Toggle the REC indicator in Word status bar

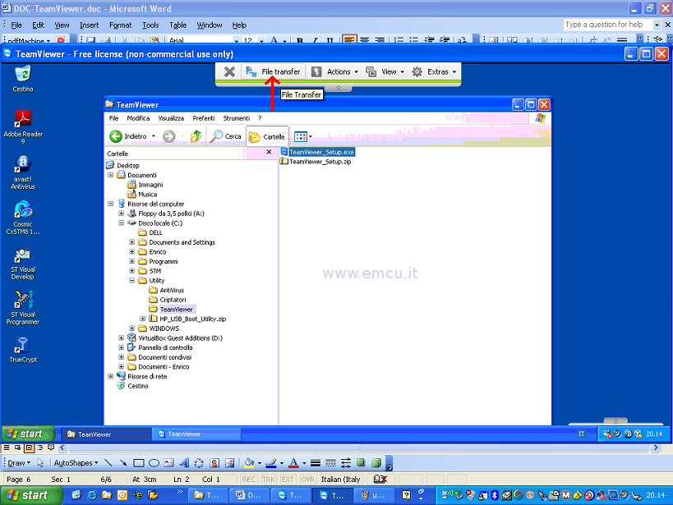pos(248,480)
